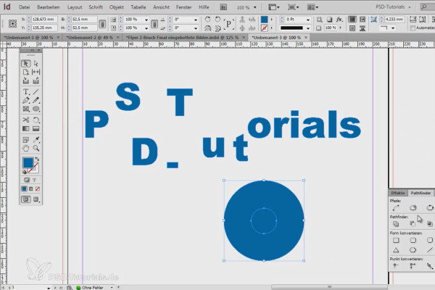Viewport: 435px width, 290px height.
Task: Click the stroke none swatch in control bar
Action: pyautogui.click(x=265, y=28)
